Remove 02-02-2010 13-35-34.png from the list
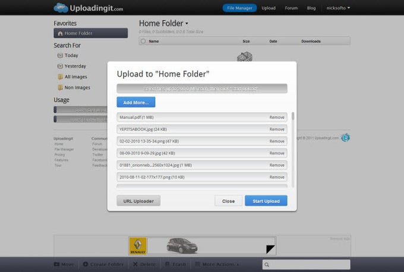The image size is (404, 272). (277, 141)
